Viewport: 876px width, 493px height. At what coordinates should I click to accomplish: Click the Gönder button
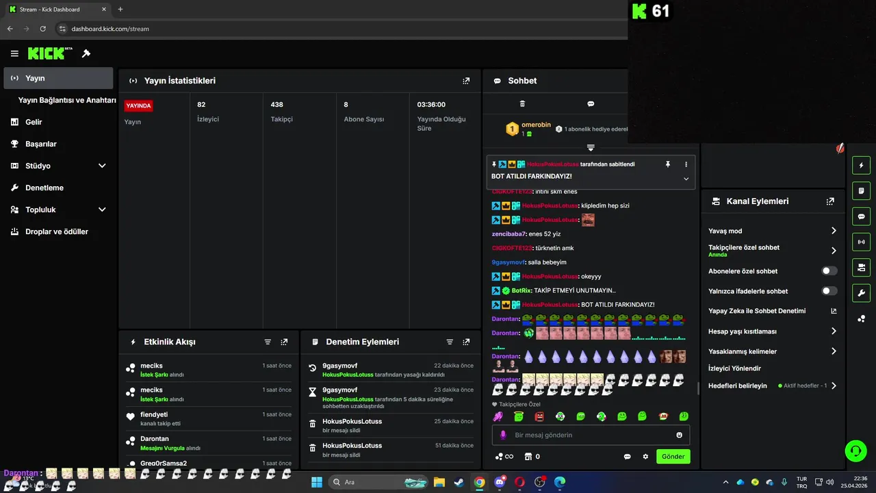pos(673,457)
